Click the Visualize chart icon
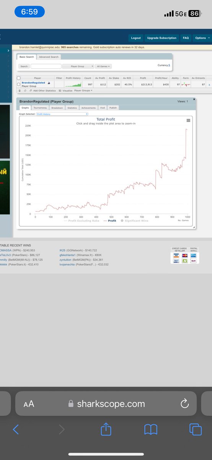The image size is (212, 460). click(60, 91)
